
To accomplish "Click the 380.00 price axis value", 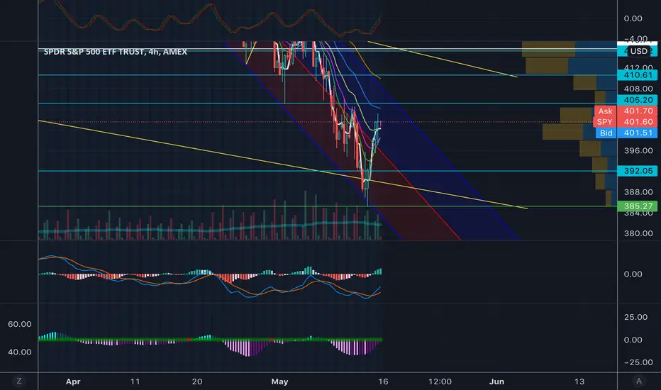I will [x=638, y=233].
